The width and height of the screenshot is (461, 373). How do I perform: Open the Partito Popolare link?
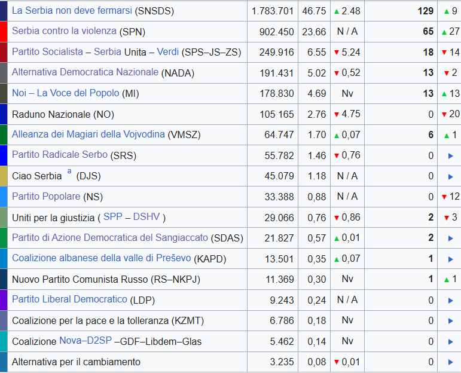click(45, 196)
